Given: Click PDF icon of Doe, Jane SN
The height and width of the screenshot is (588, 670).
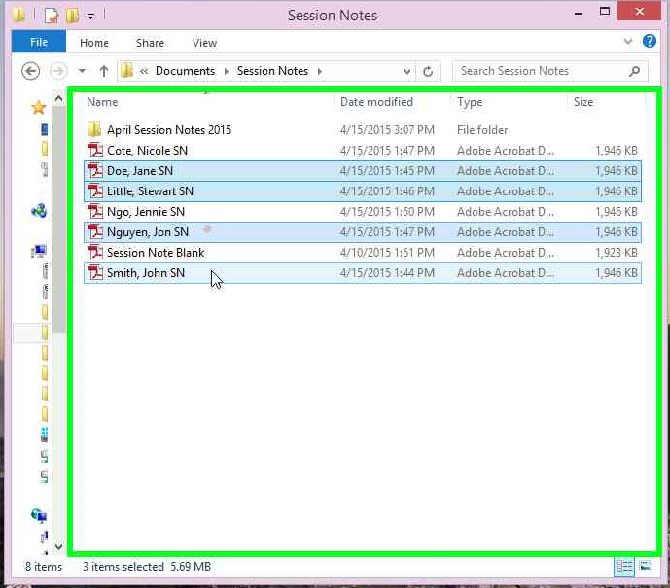Looking at the screenshot, I should click(x=95, y=171).
